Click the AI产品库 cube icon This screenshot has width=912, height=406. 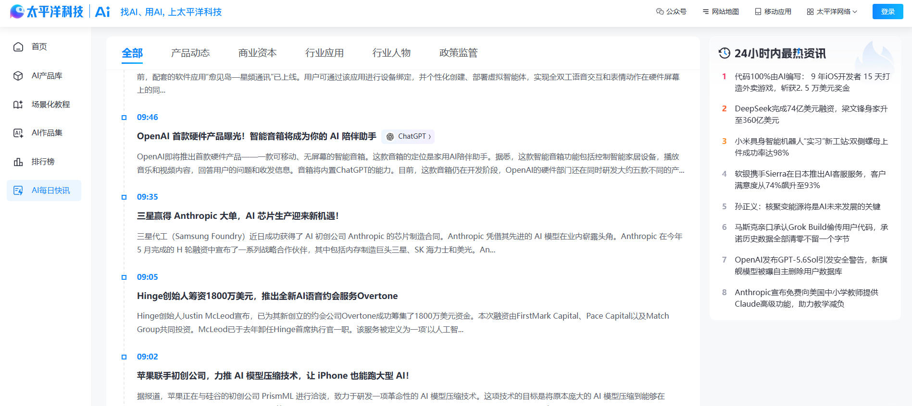pos(18,76)
